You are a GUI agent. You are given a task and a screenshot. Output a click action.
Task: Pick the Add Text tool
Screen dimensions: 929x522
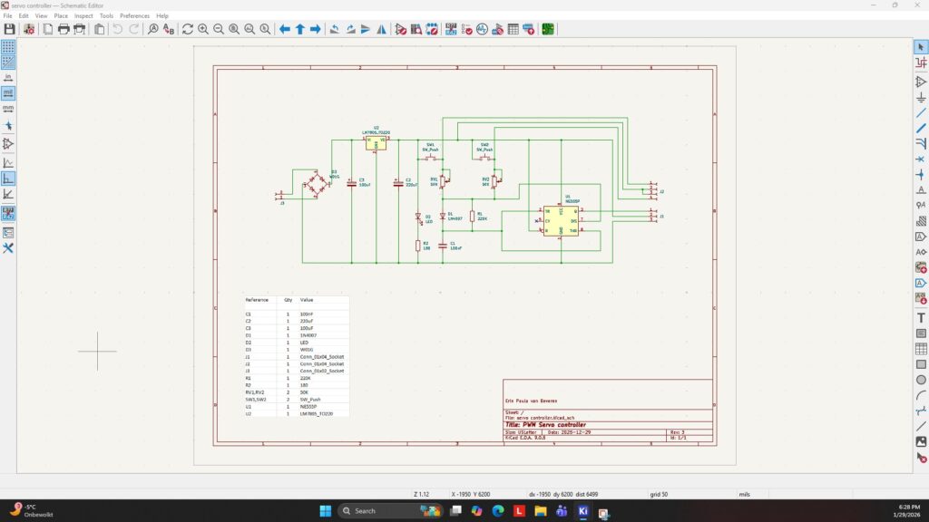pos(921,318)
